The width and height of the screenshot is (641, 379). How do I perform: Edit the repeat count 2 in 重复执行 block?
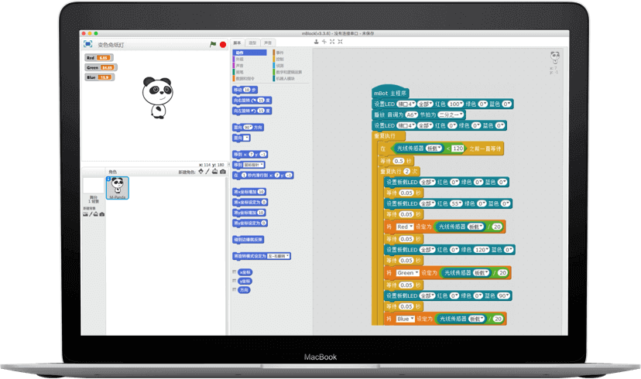coord(406,172)
